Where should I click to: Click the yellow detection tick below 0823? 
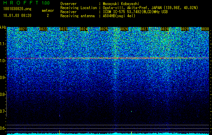coord(60,133)
